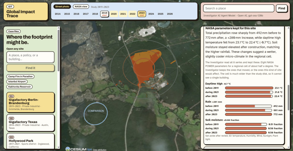Select year 2017 on the timeline
This screenshot has height=151, width=293.
[85, 14]
